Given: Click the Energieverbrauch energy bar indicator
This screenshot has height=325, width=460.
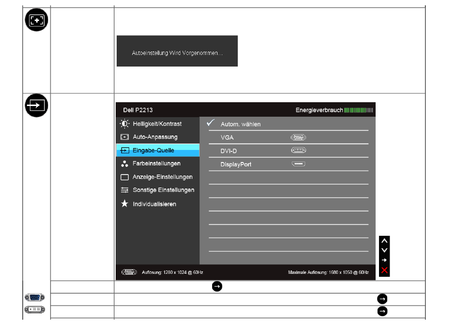Looking at the screenshot, I should (358, 110).
